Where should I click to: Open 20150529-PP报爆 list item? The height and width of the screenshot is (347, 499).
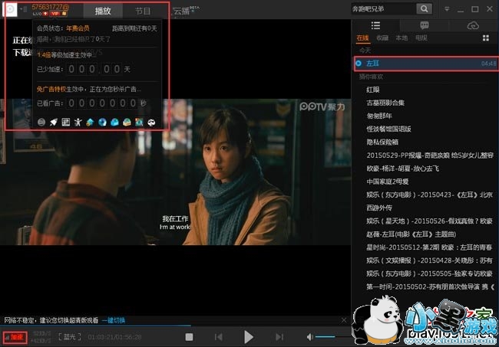(x=430, y=155)
